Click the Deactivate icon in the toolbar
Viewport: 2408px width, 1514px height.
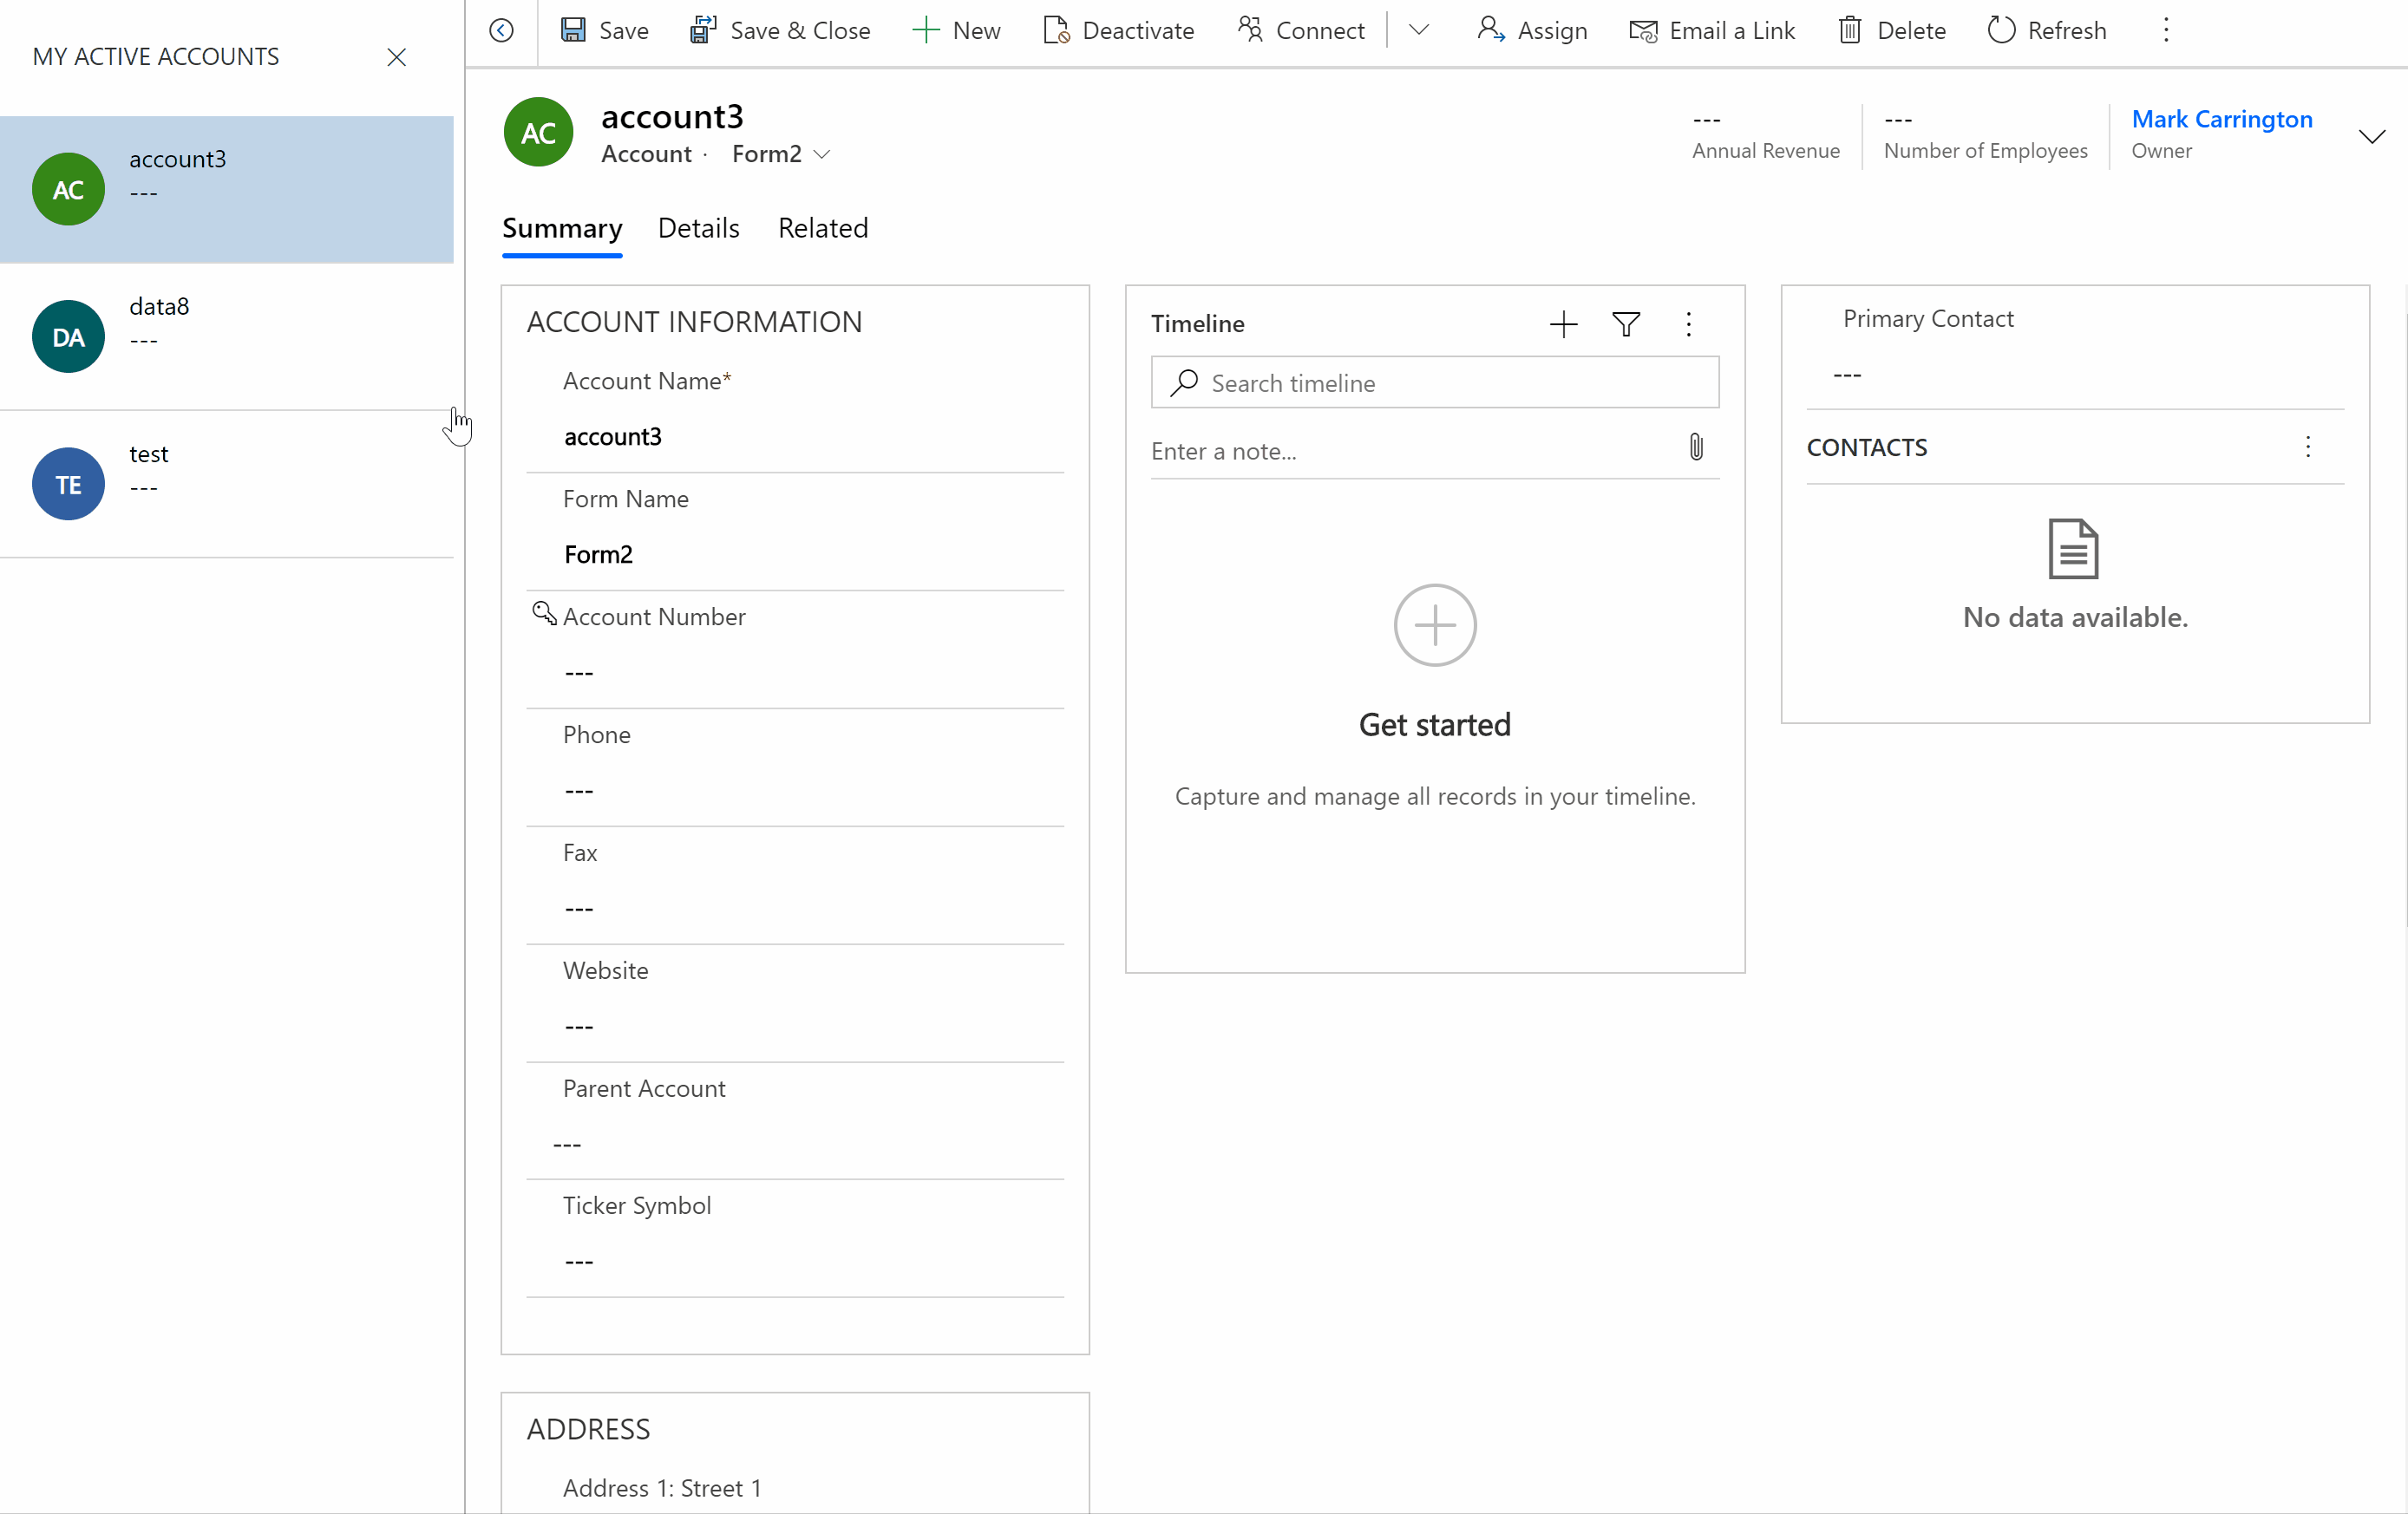pos(1056,30)
